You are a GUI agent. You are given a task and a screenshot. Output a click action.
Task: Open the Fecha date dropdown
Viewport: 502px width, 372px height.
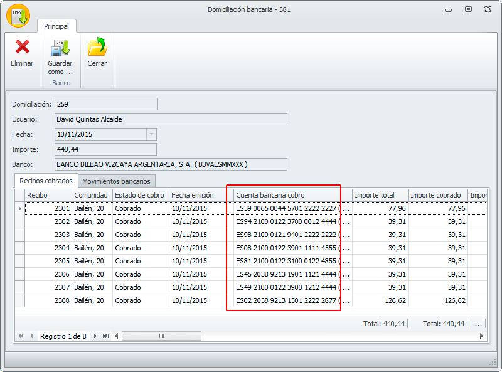(x=151, y=134)
